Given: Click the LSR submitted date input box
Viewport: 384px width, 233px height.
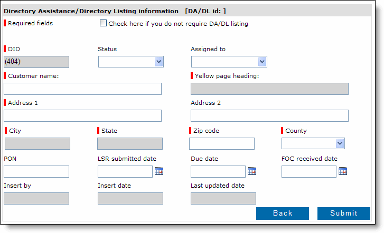Looking at the screenshot, I should pyautogui.click(x=125, y=171).
